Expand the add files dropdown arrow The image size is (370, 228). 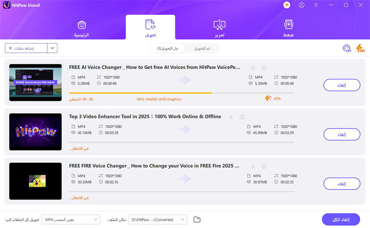coord(53,48)
